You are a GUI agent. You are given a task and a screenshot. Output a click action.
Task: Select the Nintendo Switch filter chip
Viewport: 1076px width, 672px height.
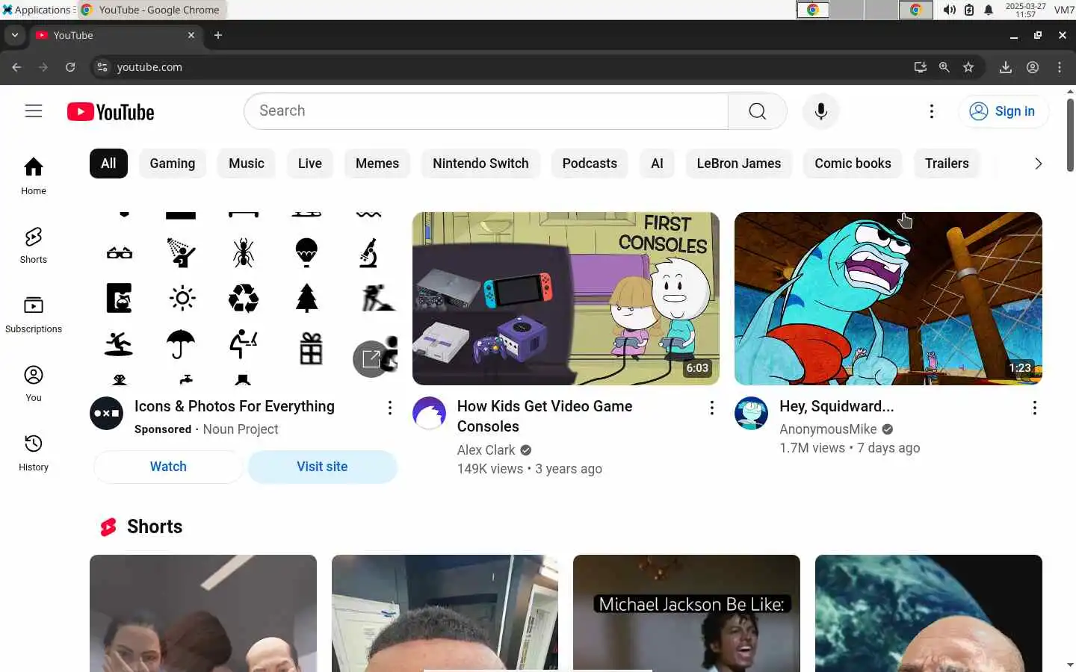pyautogui.click(x=480, y=164)
